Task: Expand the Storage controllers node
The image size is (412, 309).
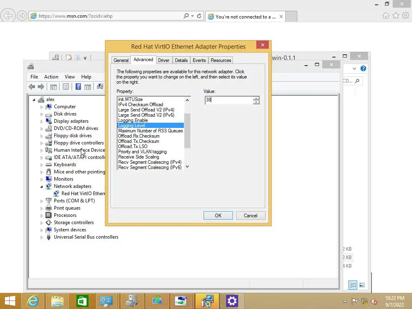Action: 41,223
